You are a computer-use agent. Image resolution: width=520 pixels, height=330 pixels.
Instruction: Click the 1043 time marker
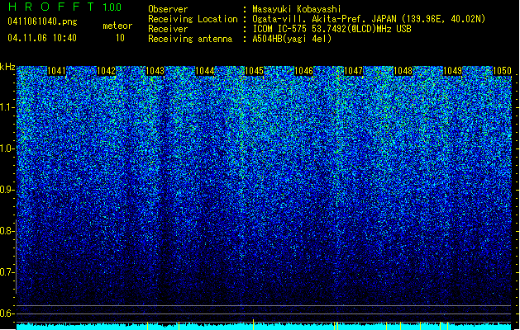pyautogui.click(x=155, y=71)
